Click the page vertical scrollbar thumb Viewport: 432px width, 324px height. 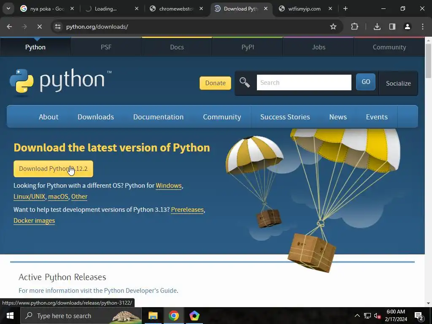click(429, 61)
